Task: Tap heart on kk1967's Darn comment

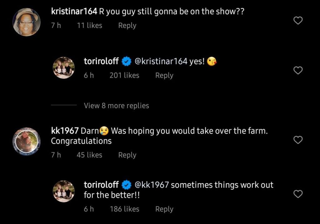Action: 298,140
